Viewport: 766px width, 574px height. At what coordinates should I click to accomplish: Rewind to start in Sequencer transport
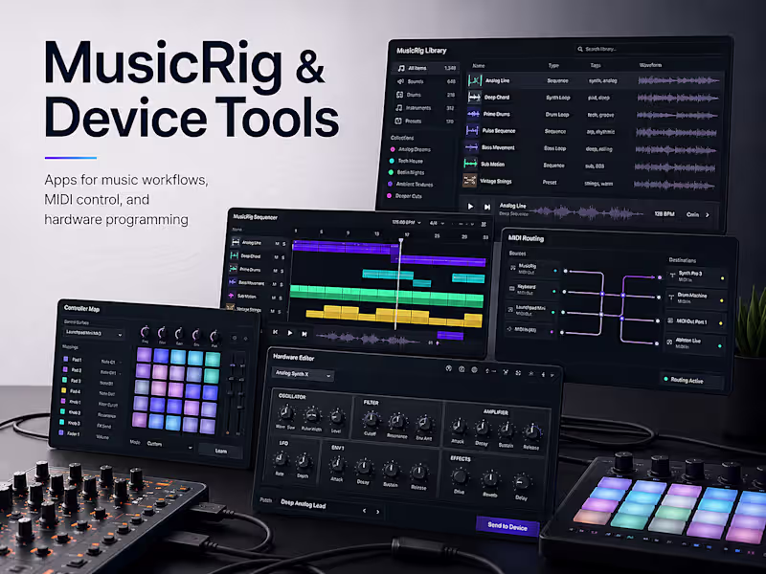point(275,332)
